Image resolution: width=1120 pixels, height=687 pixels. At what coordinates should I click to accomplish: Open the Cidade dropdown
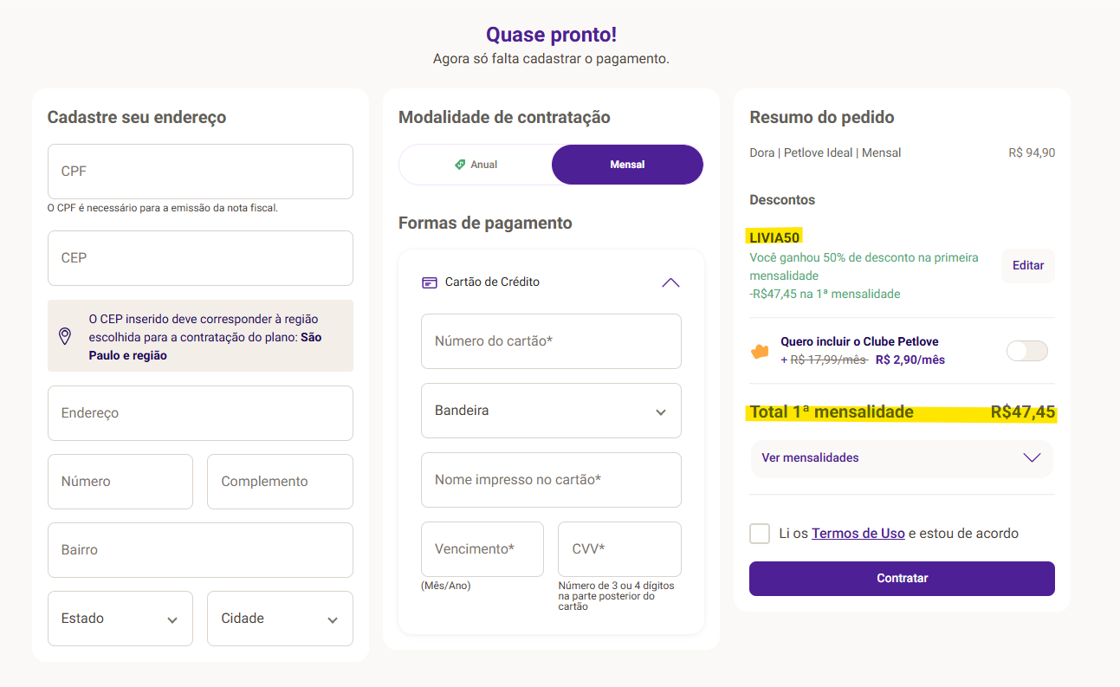point(280,618)
